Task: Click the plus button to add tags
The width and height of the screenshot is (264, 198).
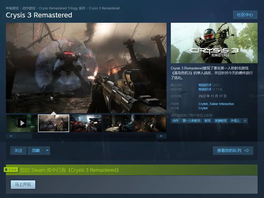Action: [x=245, y=121]
